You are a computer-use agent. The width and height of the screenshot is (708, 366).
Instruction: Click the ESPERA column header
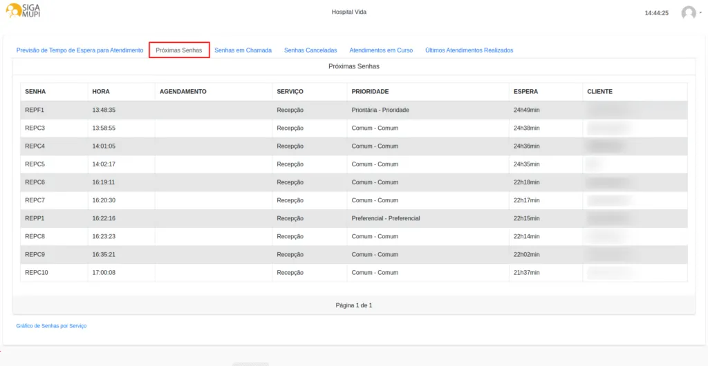coord(525,92)
